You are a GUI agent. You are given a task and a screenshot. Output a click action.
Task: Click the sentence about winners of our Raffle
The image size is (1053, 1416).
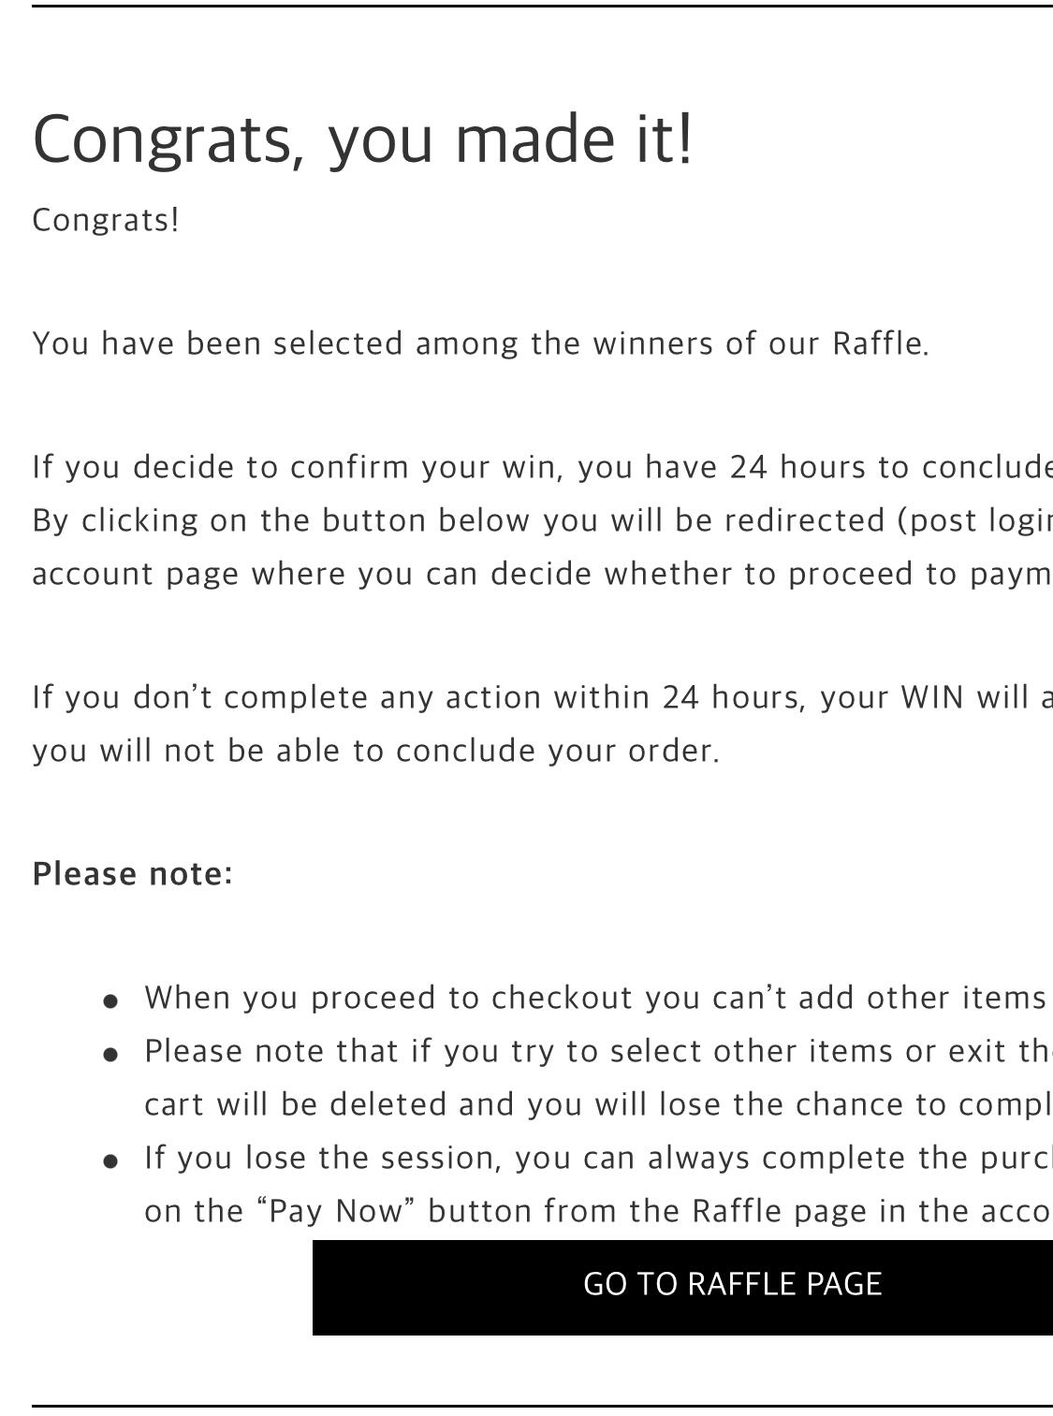[x=480, y=343]
